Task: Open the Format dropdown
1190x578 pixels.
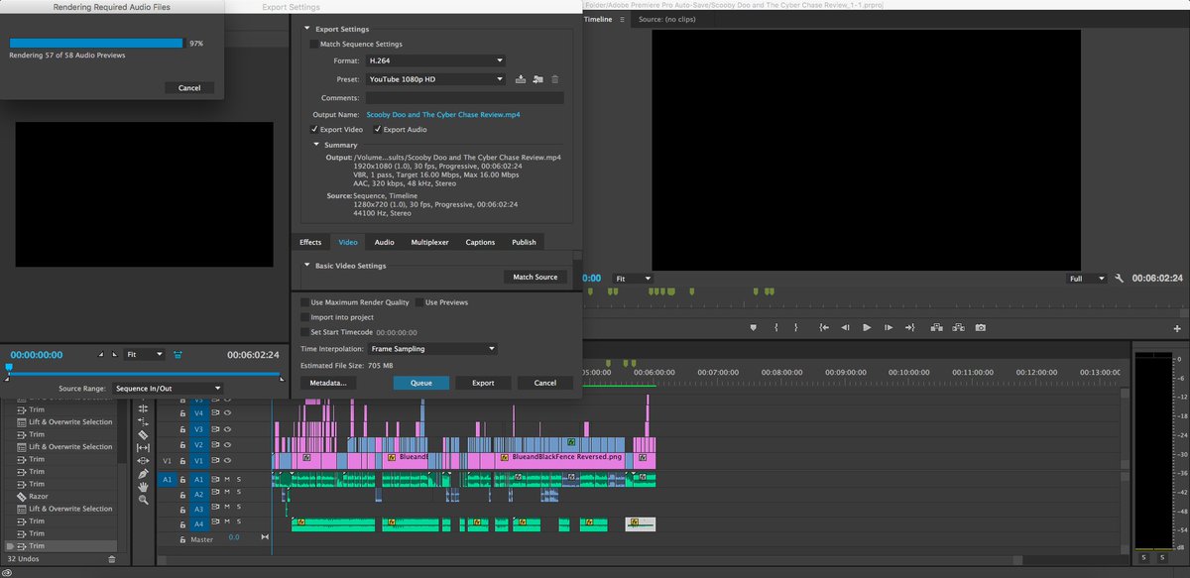Action: (x=434, y=61)
